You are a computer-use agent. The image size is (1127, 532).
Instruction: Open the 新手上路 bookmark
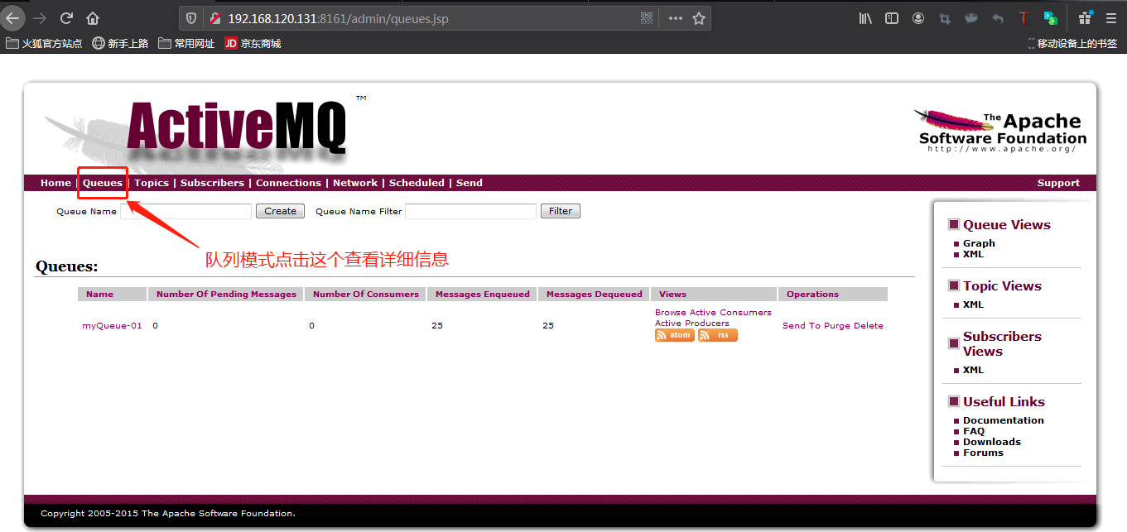(x=120, y=43)
